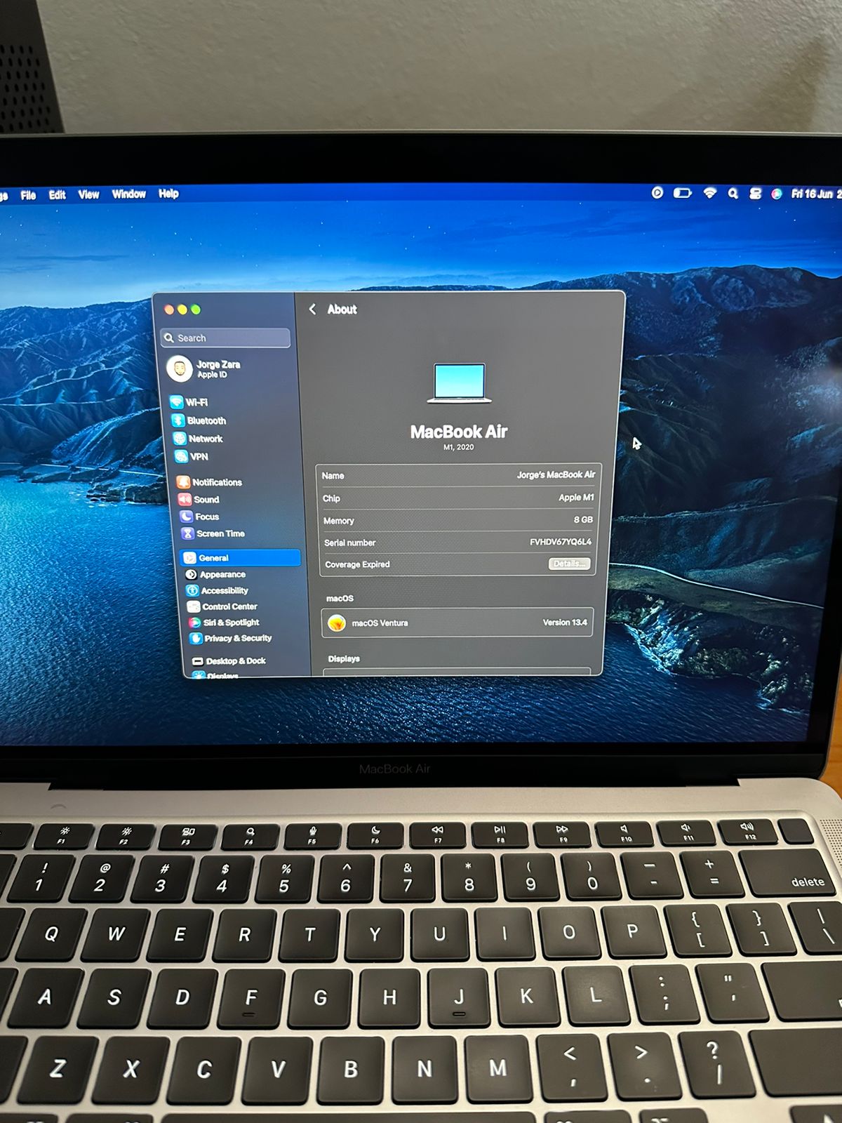Open Spotlight search in the menu bar
Viewport: 842px width, 1123px height.
[733, 194]
